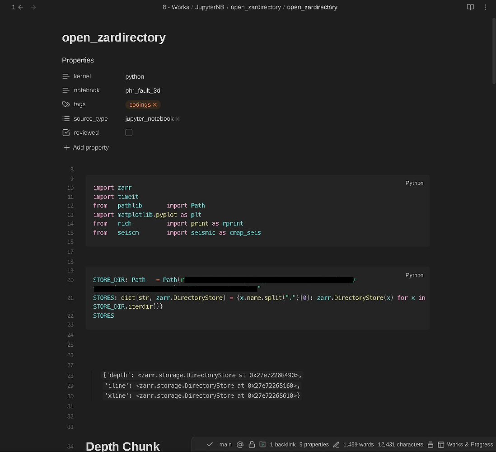This screenshot has width=496, height=452.
Task: Open the note options three-dot menu
Action: [485, 7]
